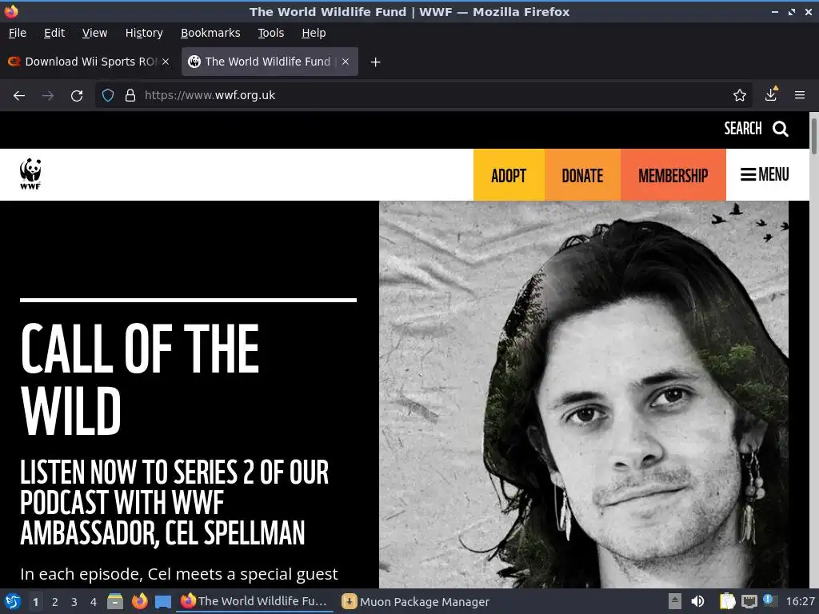
Task: Click the MEMBERSHIP button
Action: pyautogui.click(x=673, y=175)
